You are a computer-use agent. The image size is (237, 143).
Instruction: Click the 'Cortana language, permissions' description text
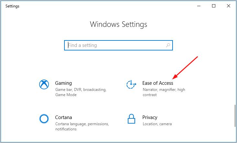pos(82,124)
